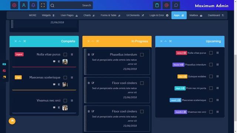Open the Ui Elements dropdown menu
This screenshot has height=133, width=237.
pyautogui.click(x=135, y=15)
